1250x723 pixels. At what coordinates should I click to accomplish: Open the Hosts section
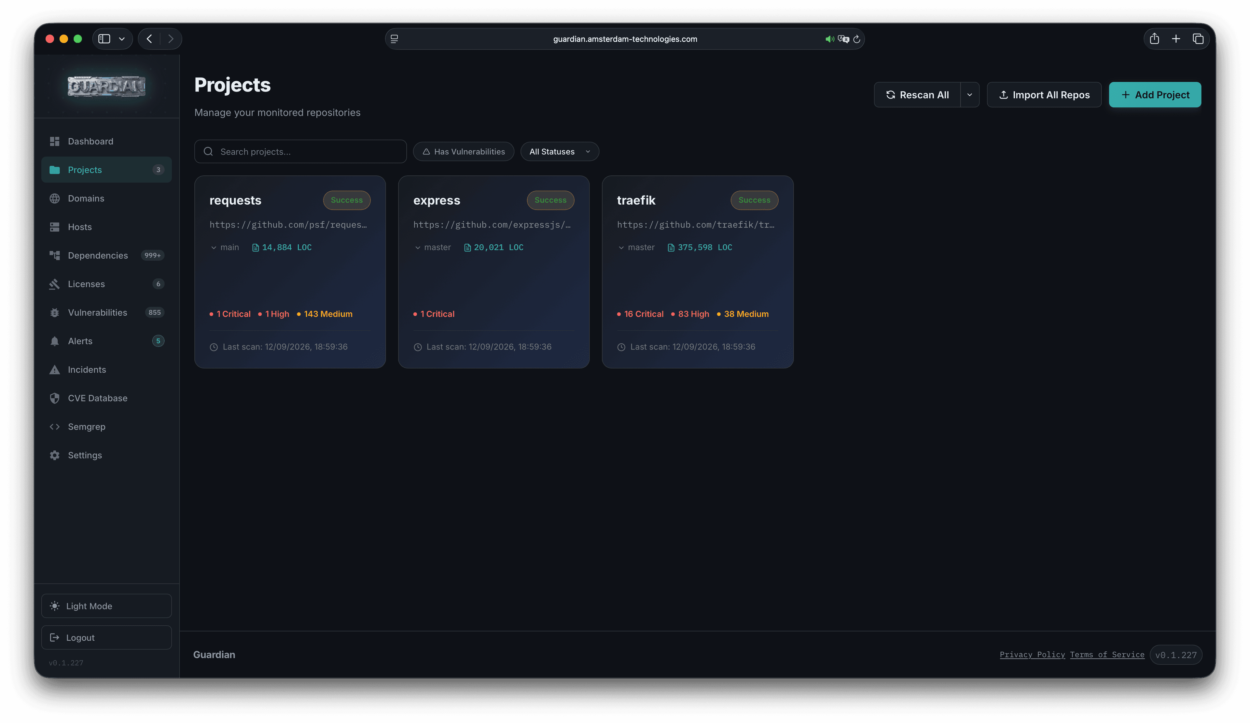pos(106,226)
